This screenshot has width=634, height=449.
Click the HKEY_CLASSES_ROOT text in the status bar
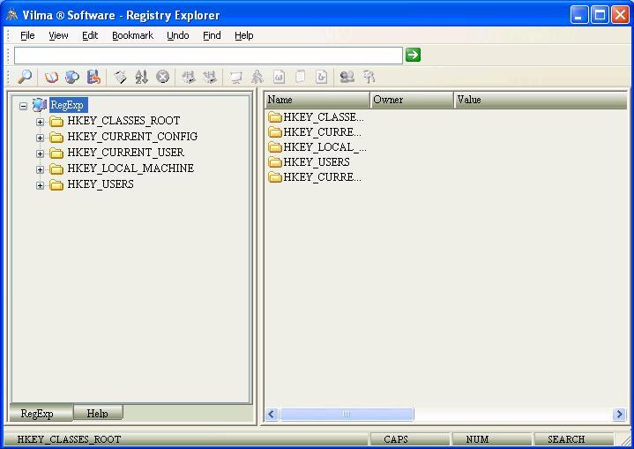69,439
